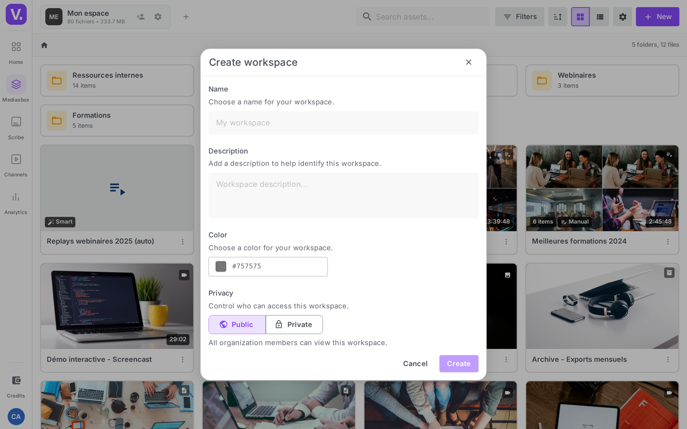The height and width of the screenshot is (429, 687).
Task: Open Analytics in the sidebar
Action: 16,203
